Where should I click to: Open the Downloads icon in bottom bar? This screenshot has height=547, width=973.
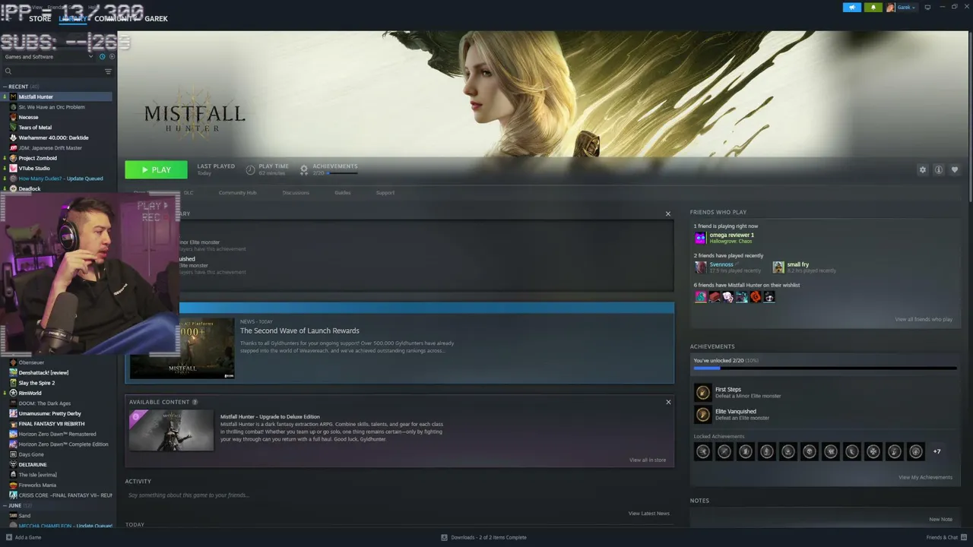point(445,537)
